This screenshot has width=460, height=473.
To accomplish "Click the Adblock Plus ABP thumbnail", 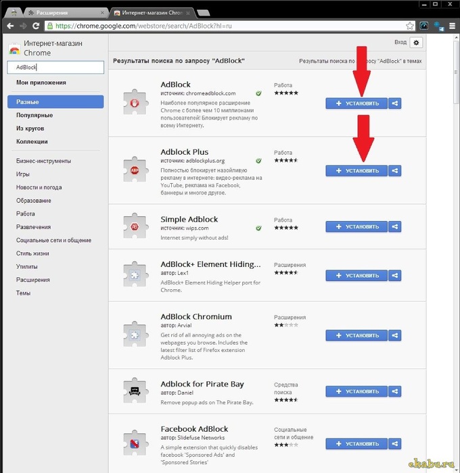I will [x=135, y=170].
